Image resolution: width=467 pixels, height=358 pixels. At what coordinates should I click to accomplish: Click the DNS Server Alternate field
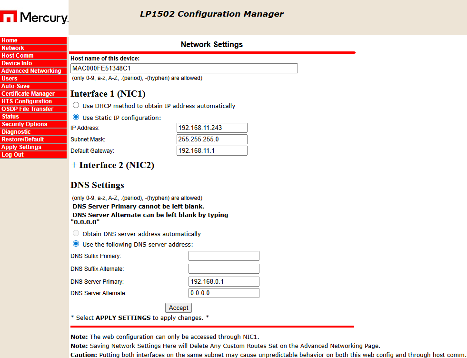pyautogui.click(x=224, y=293)
